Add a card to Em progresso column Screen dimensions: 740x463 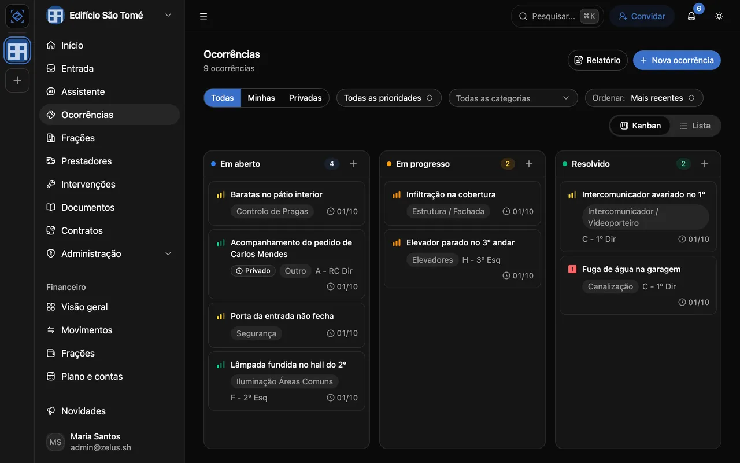point(529,164)
